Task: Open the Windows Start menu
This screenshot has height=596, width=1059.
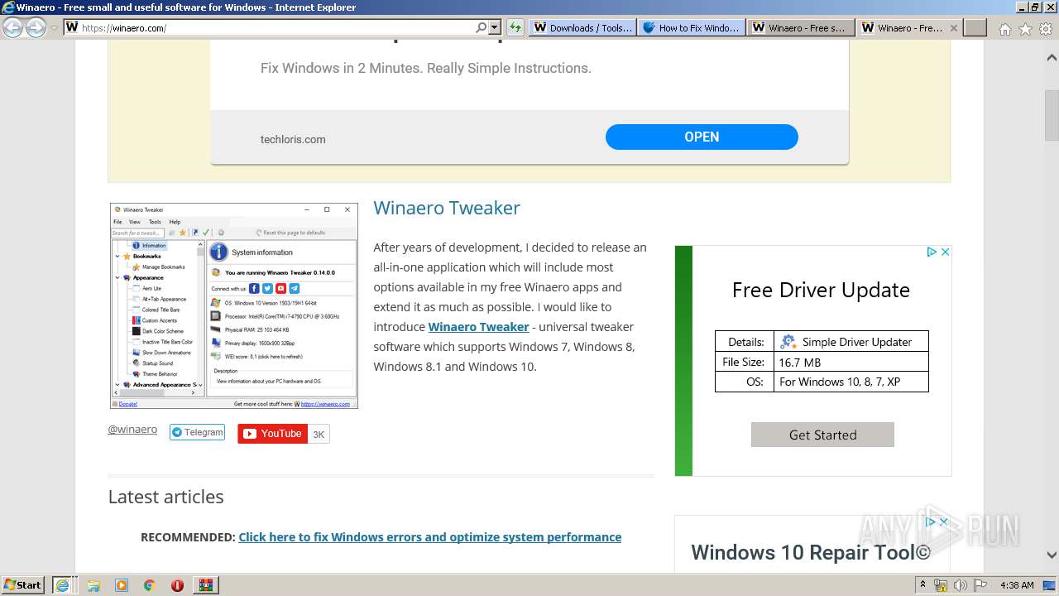Action: coord(22,584)
